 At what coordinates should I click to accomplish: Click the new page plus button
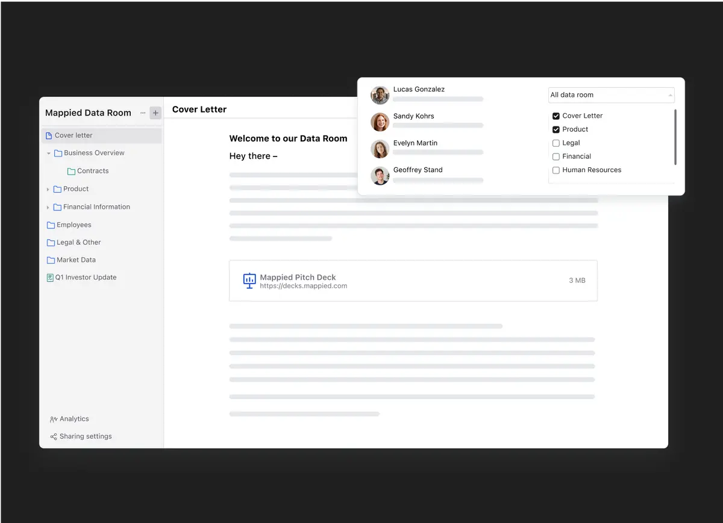click(155, 112)
